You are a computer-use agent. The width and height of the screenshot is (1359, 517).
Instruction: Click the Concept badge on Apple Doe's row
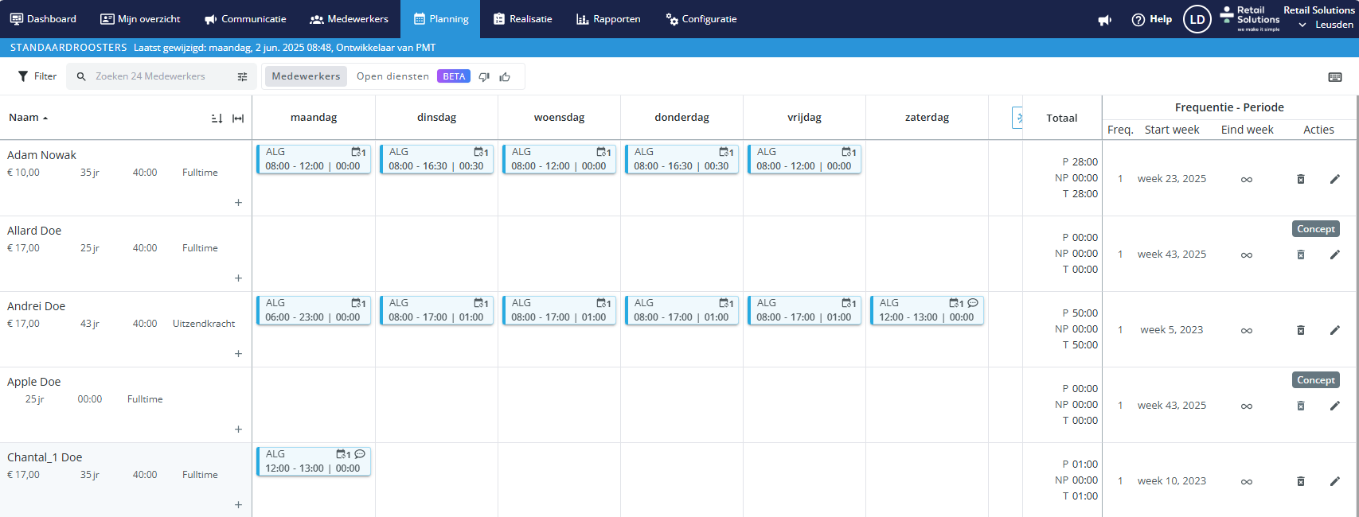point(1315,380)
